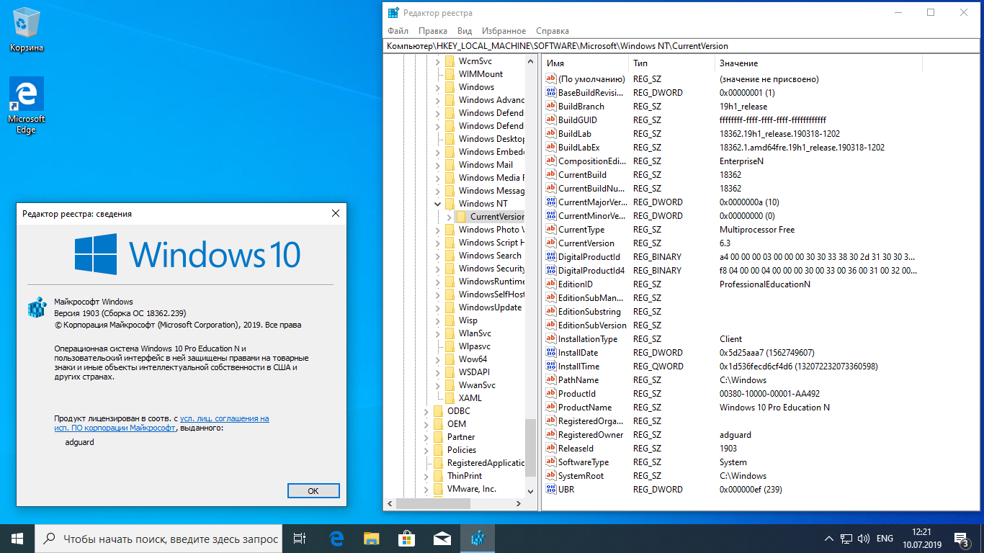Click the Policies folder icon
Screen dimensions: 984x553
pos(438,450)
